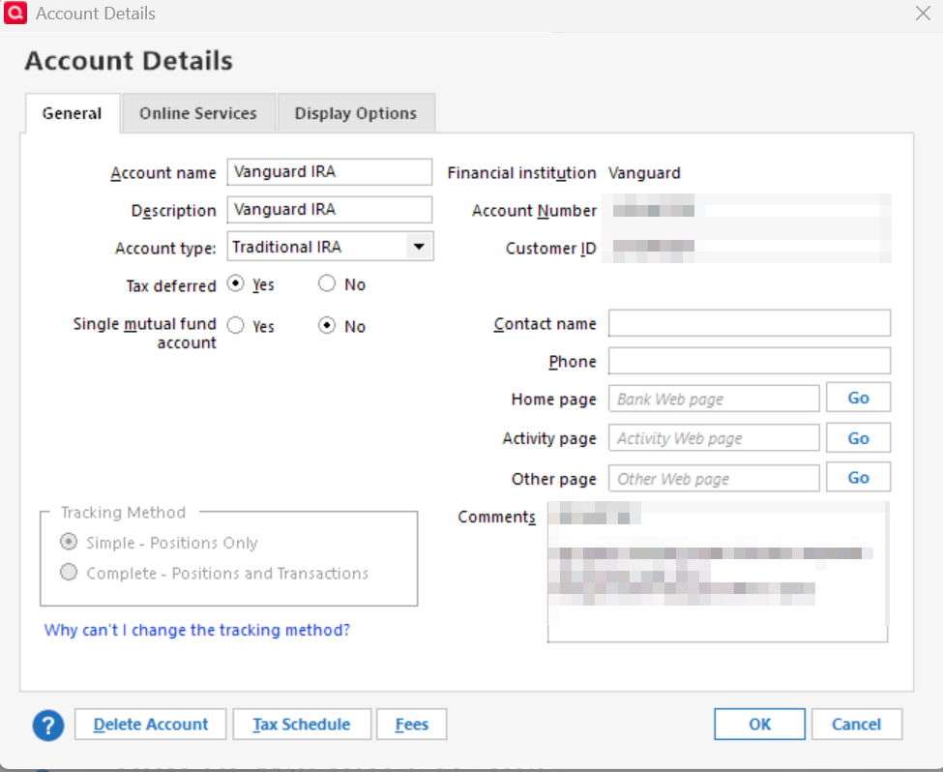Screen dimensions: 943x772
Task: Select No for Tax deferred
Action: 327,283
